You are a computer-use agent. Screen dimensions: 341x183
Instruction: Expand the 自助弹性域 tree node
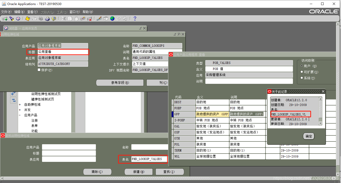pos(20,104)
